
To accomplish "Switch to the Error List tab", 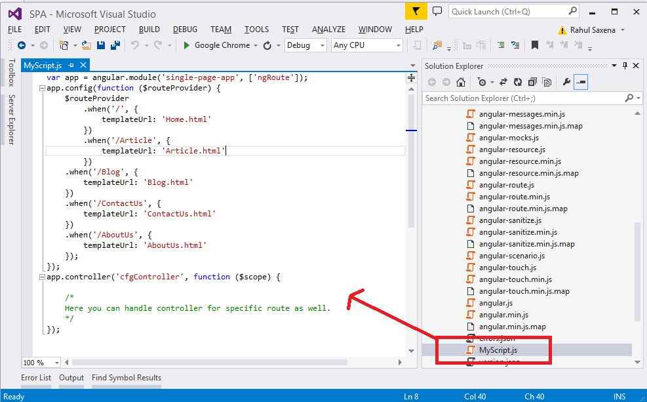I will point(35,378).
